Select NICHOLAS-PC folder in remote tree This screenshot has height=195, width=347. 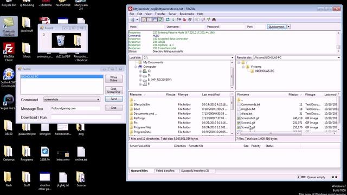265,71
